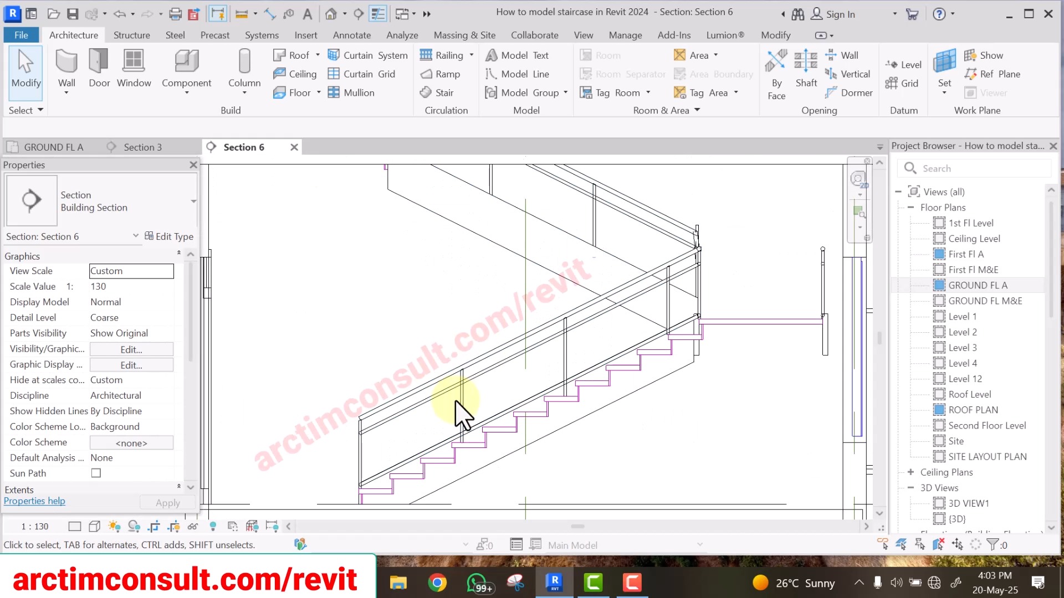Select the Mullion tool
The height and width of the screenshot is (598, 1064).
point(351,92)
